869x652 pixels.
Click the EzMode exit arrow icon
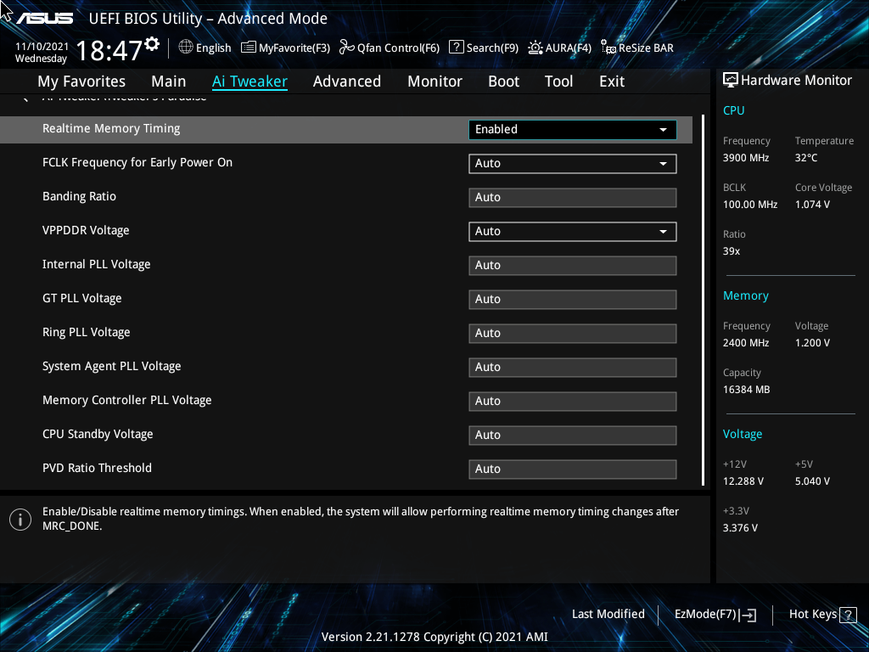(x=748, y=615)
